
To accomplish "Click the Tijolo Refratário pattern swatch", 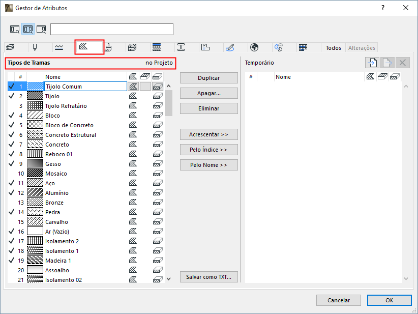I will [35, 106].
